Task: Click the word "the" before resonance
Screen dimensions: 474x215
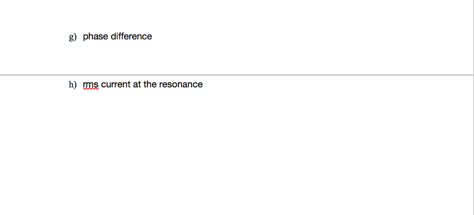Action: coord(150,85)
